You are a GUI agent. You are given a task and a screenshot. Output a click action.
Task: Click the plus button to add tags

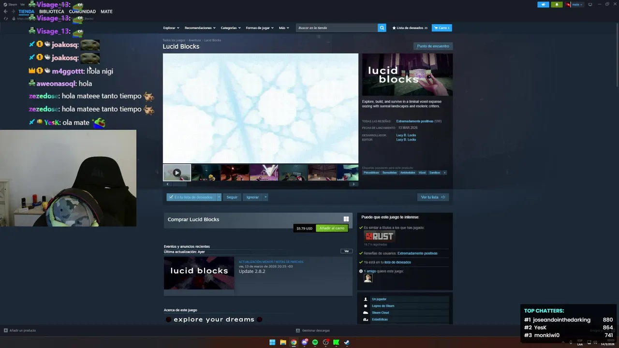point(444,173)
